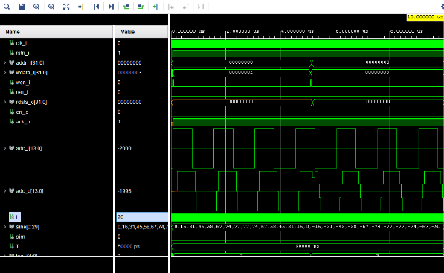The width and height of the screenshot is (444, 273).
Task: Click the 4.000000 us ruler mark
Action: (297, 31)
